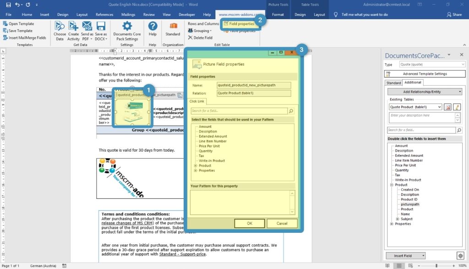Switch to Read Mode view in status bar
Screen dimensions: 469x269
point(387,266)
